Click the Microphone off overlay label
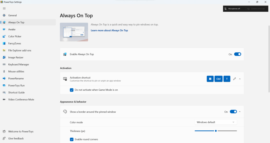270x143 pixels. point(234,9)
